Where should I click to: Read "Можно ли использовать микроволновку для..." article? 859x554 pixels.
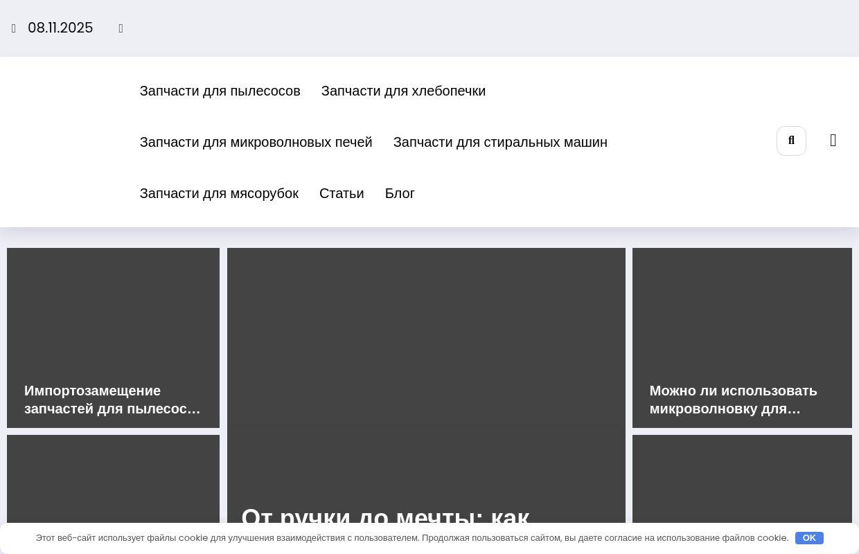click(734, 400)
